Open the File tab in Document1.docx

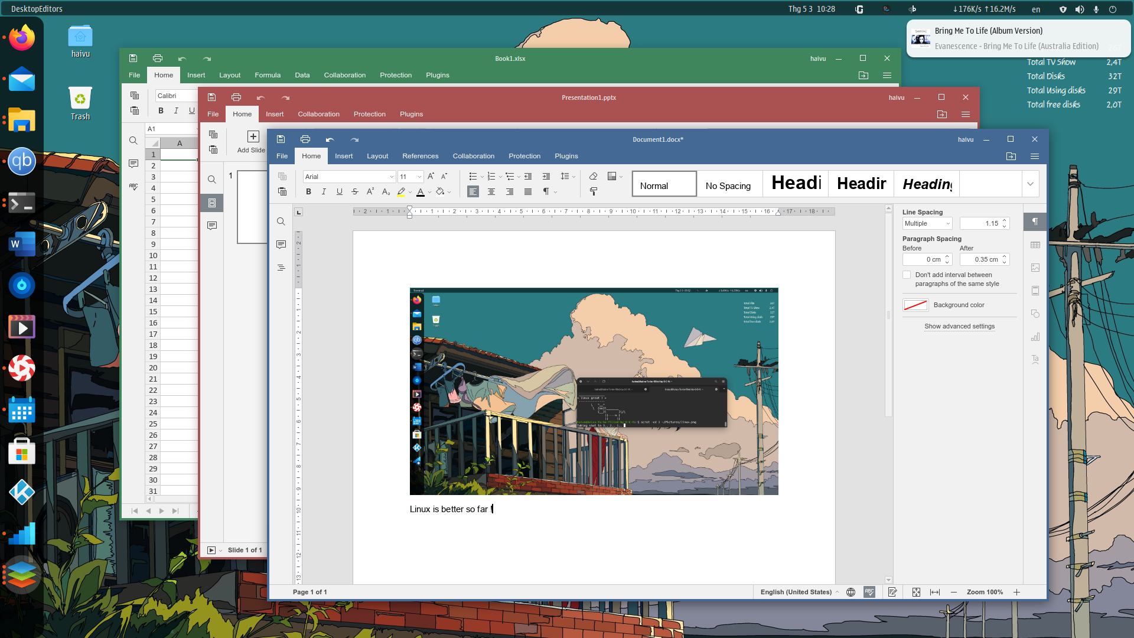pos(282,156)
